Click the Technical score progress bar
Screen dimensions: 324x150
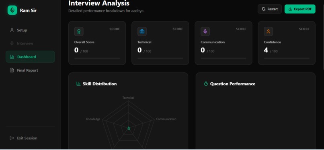pos(160,58)
